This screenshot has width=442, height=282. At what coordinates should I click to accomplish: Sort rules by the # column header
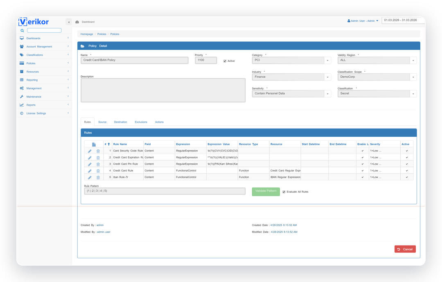tap(107, 144)
